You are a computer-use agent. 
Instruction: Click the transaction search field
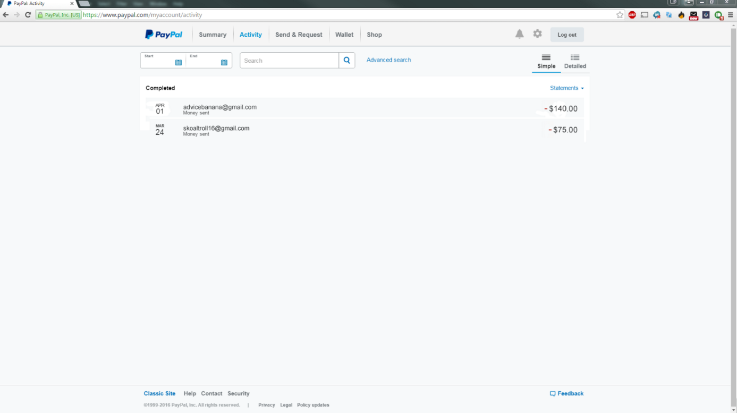(289, 61)
